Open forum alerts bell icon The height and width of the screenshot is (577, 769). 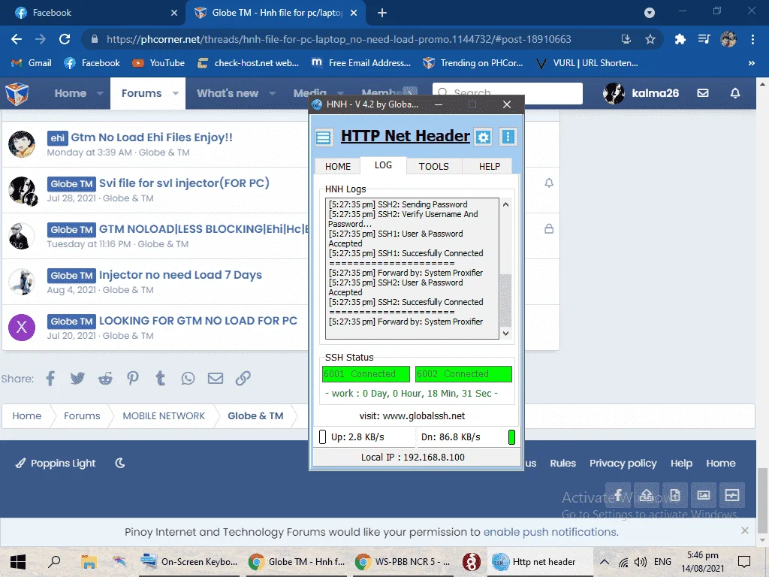point(735,93)
